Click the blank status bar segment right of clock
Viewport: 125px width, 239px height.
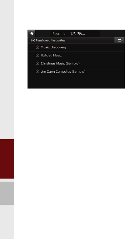[x=113, y=34]
